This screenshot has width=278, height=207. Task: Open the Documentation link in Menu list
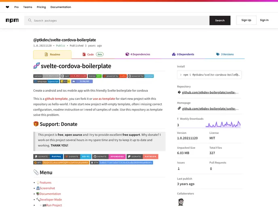[x=50, y=194]
